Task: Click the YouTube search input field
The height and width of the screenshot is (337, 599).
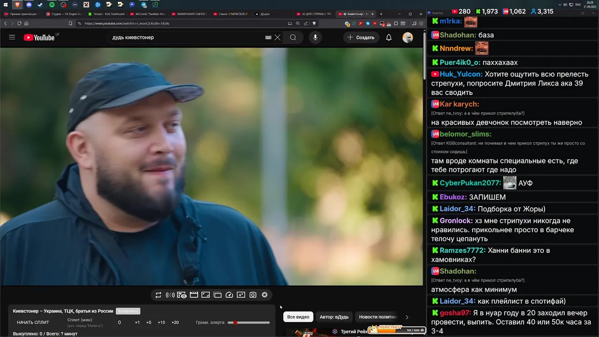Action: (187, 37)
